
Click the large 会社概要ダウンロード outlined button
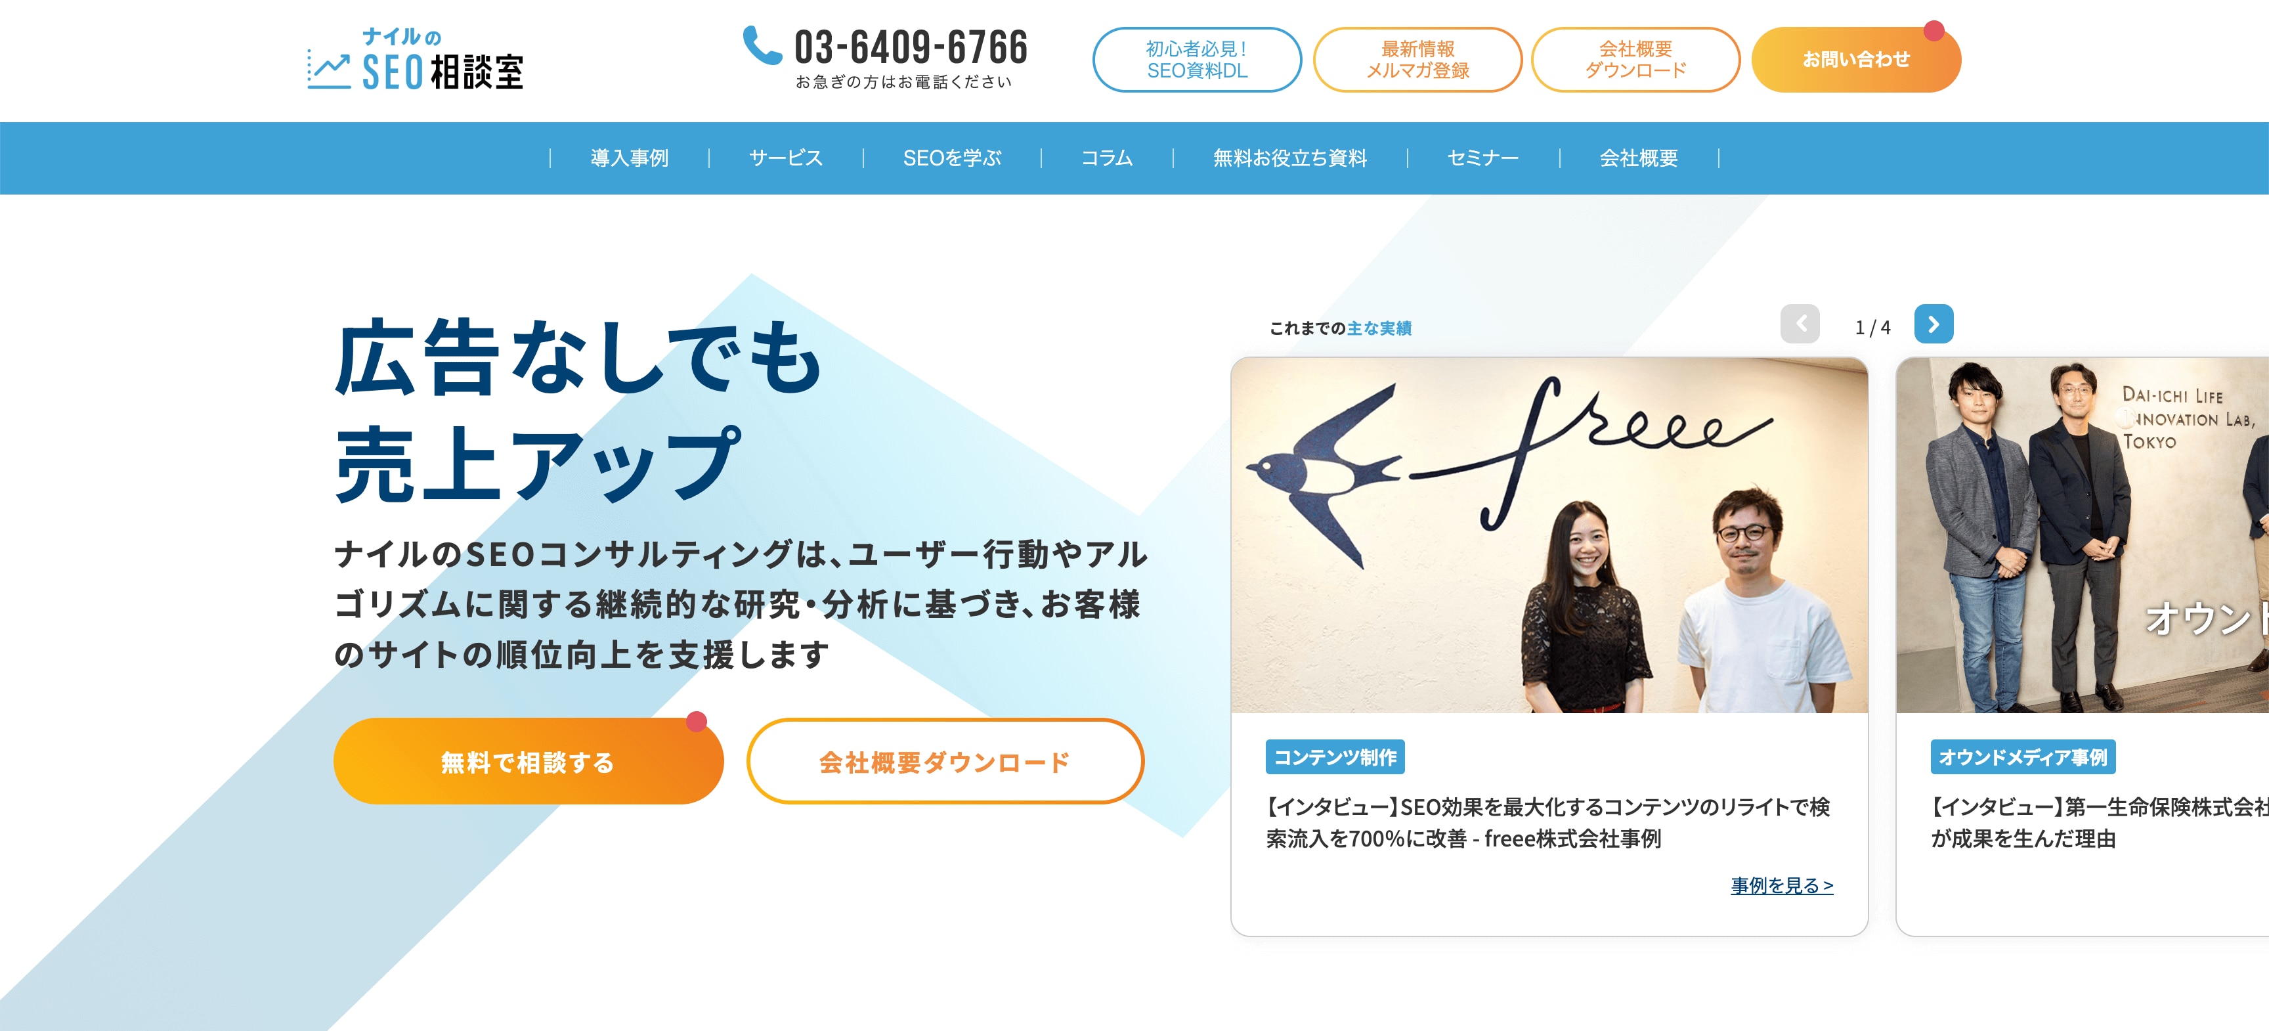[x=945, y=761]
